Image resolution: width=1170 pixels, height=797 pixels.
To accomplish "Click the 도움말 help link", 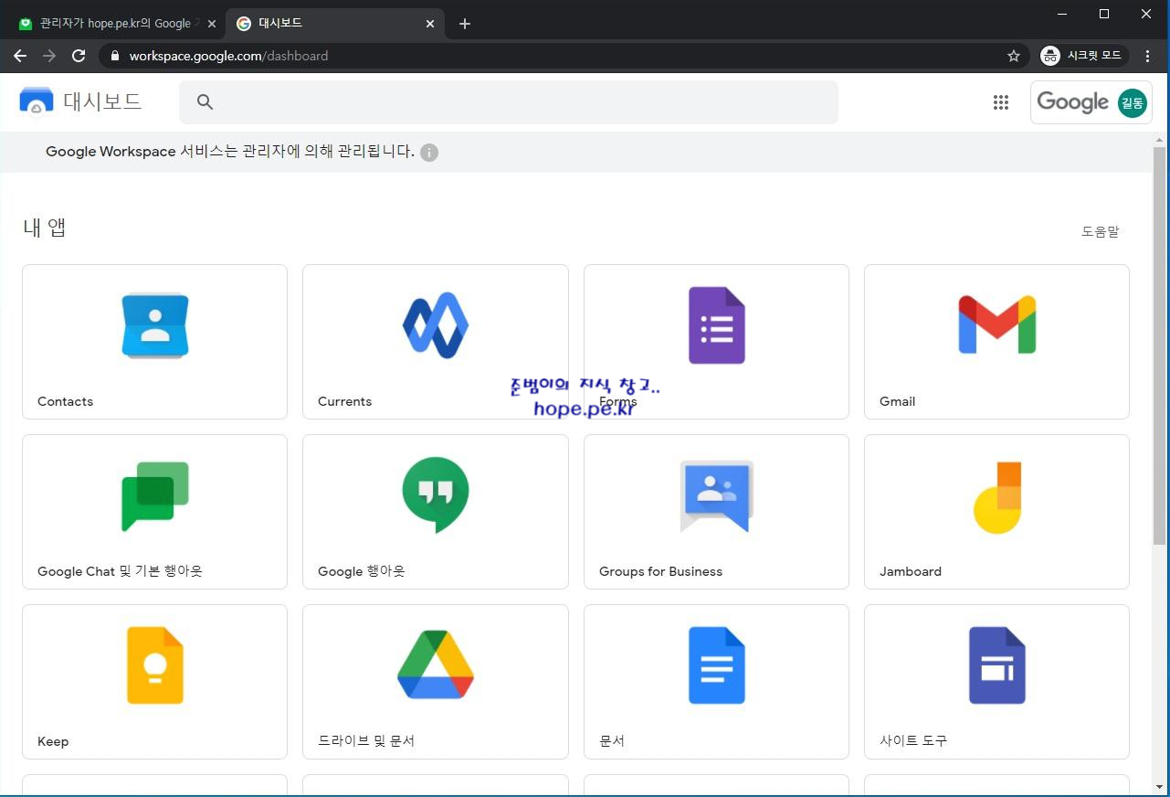I will pos(1101,232).
